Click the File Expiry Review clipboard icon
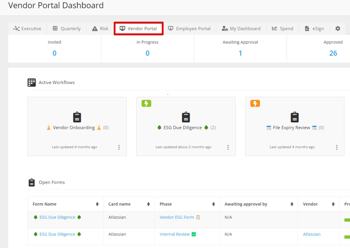The height and width of the screenshot is (248, 350). pyautogui.click(x=295, y=117)
